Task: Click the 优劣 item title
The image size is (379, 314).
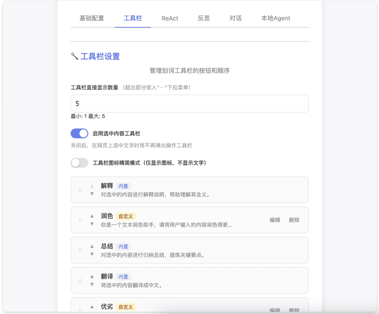Action: [107, 306]
